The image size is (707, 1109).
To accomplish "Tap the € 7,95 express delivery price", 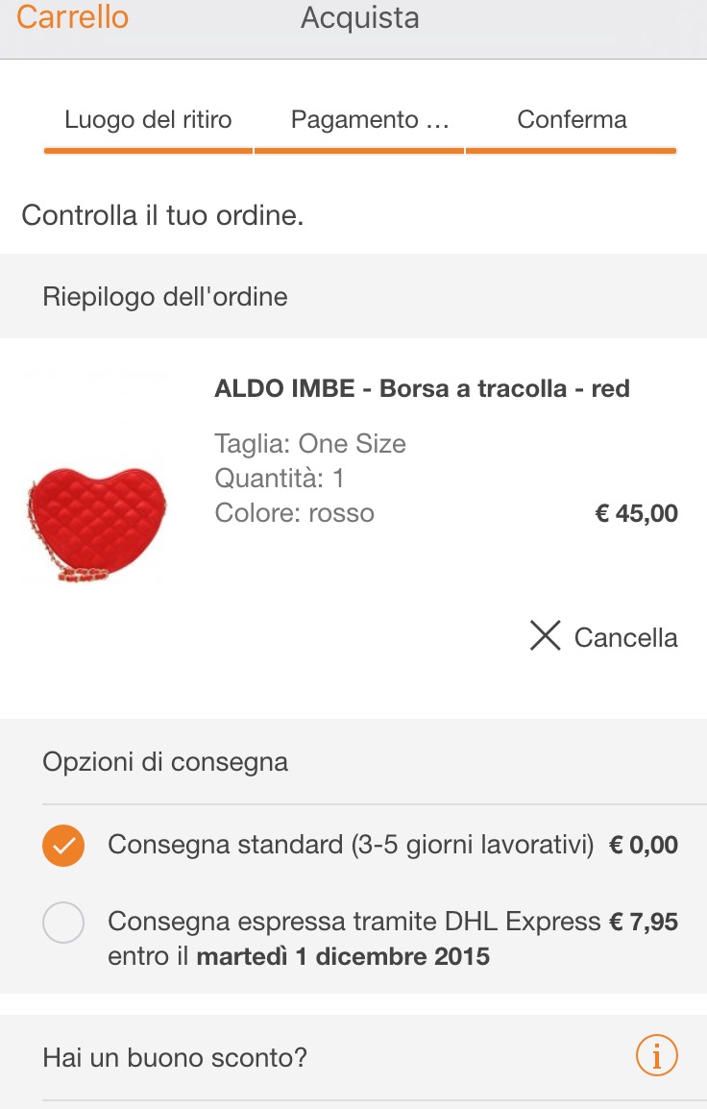I will click(x=644, y=923).
